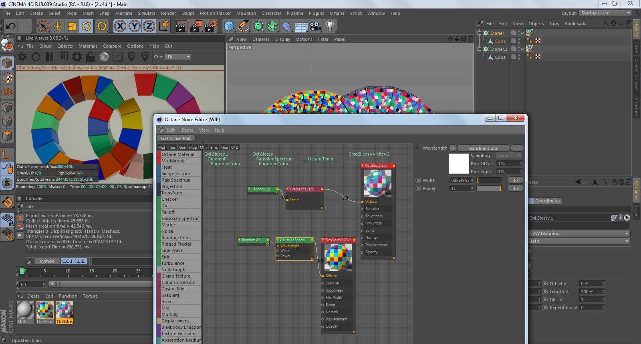Lock the Y axis icon
Viewport: 641px width, 344px height.
[x=135, y=26]
